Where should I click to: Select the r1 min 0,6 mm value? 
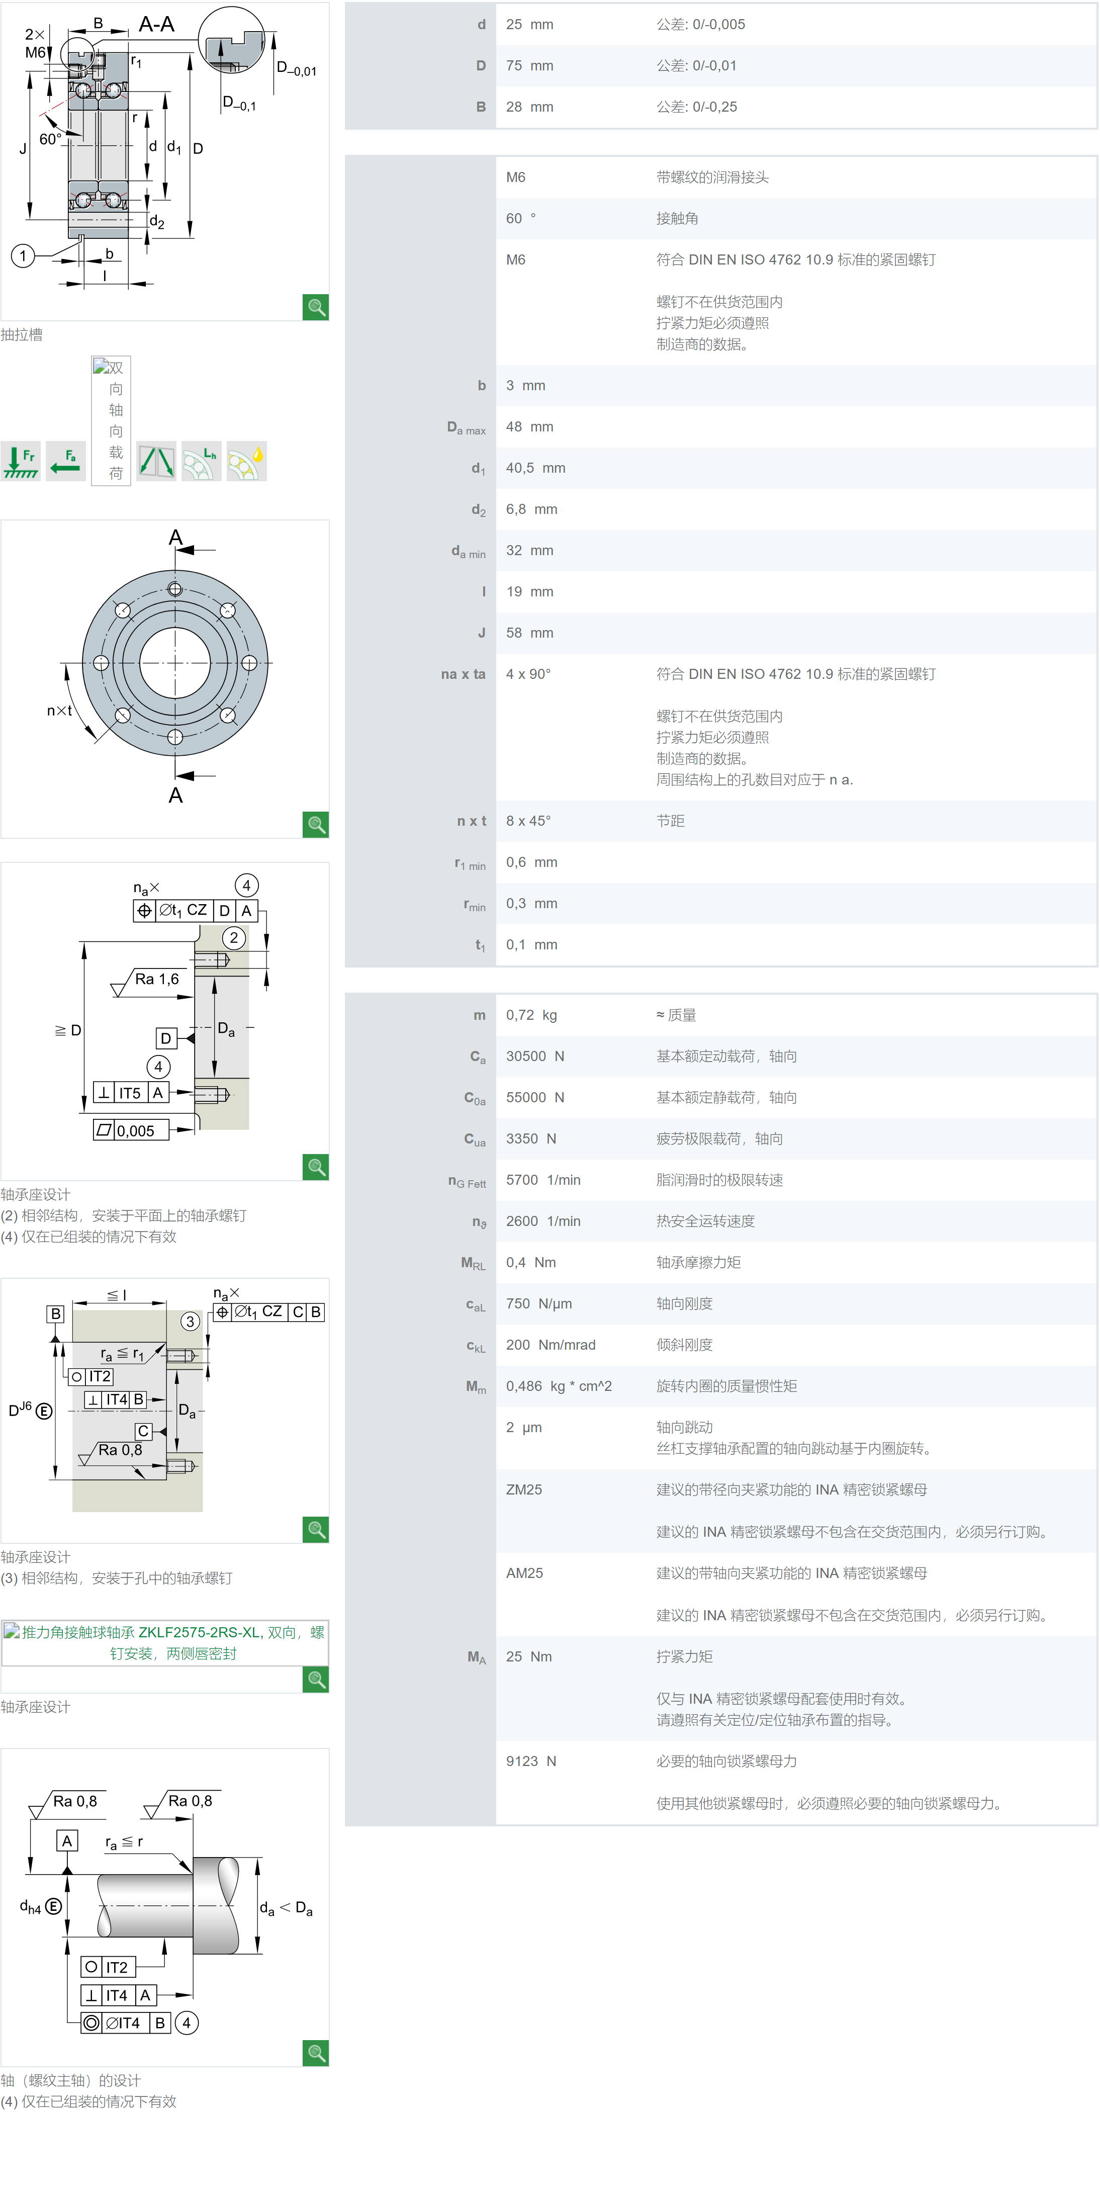point(531,862)
